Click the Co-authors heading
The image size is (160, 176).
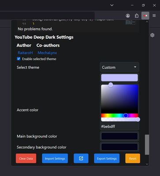tap(48, 45)
